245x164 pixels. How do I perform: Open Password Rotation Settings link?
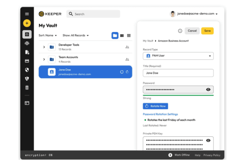tap(160, 114)
